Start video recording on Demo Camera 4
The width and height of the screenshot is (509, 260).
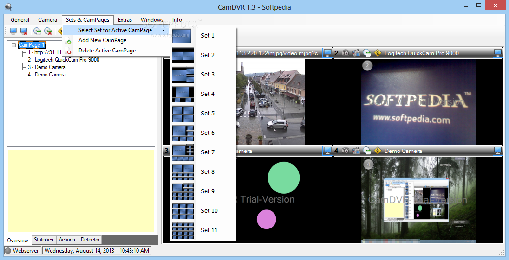point(356,151)
